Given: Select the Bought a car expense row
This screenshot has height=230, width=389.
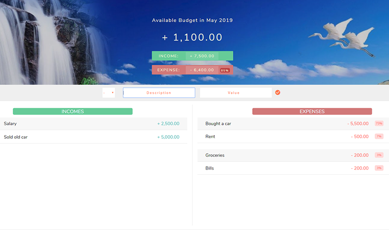Looking at the screenshot, I should click(x=293, y=124).
